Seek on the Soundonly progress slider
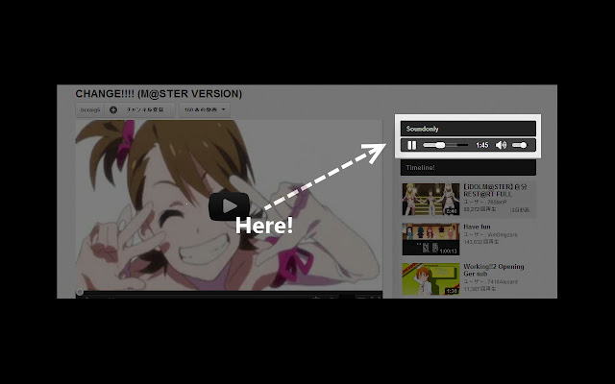This screenshot has height=384, width=615. point(445,145)
